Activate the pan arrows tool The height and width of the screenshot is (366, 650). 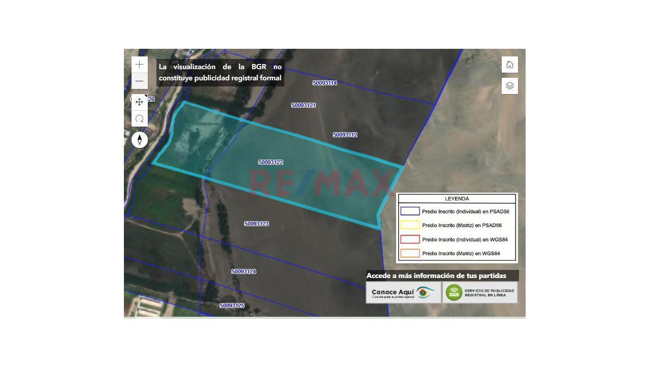(x=140, y=102)
